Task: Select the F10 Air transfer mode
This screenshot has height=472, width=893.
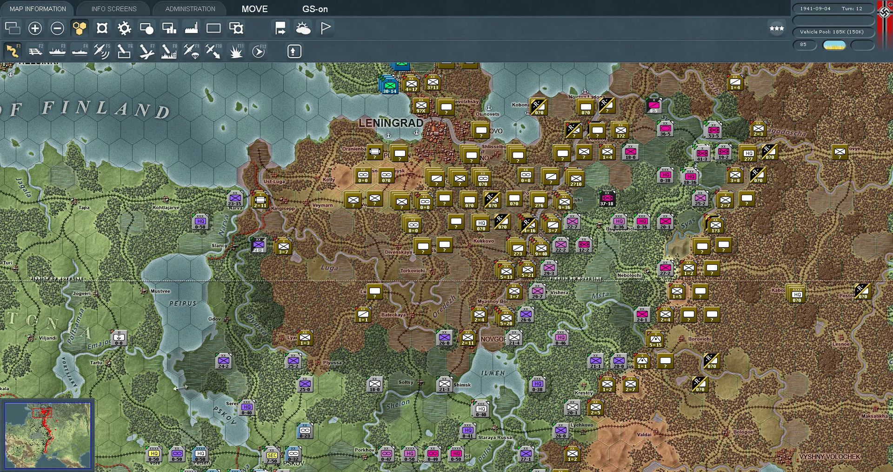Action: tap(213, 51)
